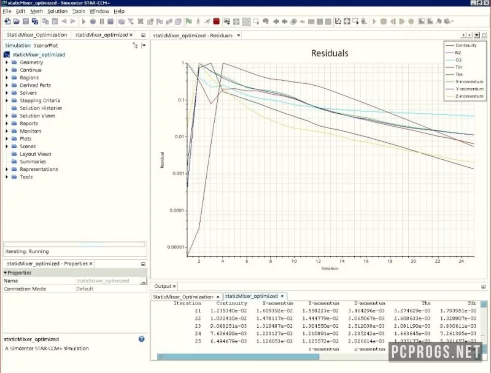This screenshot has width=491, height=373.
Task: Click the plot fit axes icon
Action: tap(347, 21)
